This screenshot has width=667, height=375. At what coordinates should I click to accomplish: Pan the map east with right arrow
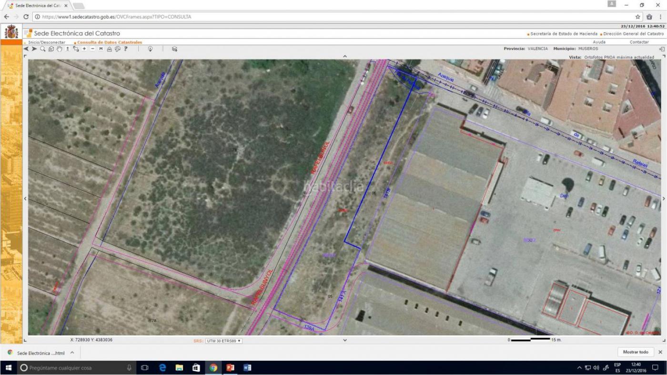[x=663, y=198]
